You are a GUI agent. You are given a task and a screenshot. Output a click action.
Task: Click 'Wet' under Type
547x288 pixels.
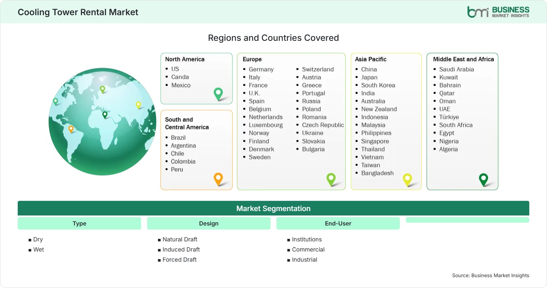click(38, 249)
